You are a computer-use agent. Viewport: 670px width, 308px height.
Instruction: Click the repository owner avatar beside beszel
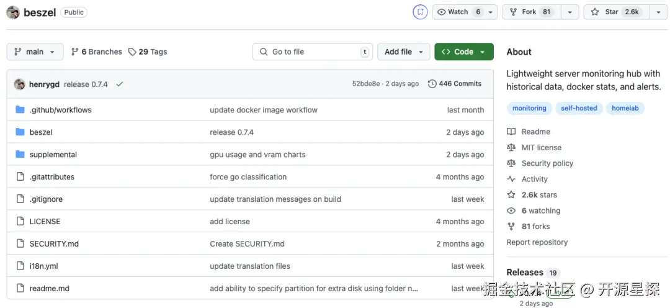[13, 12]
